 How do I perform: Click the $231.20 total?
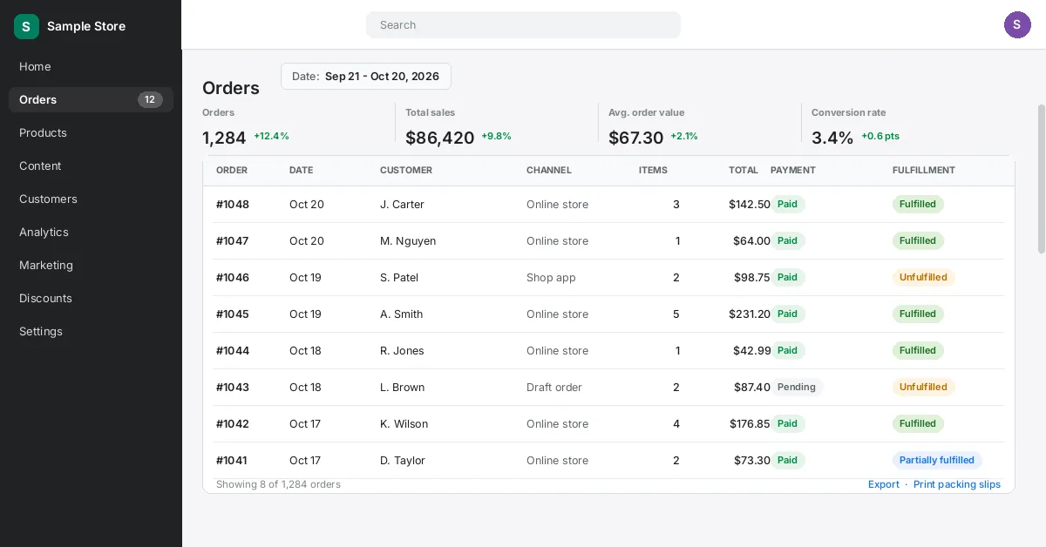750,314
